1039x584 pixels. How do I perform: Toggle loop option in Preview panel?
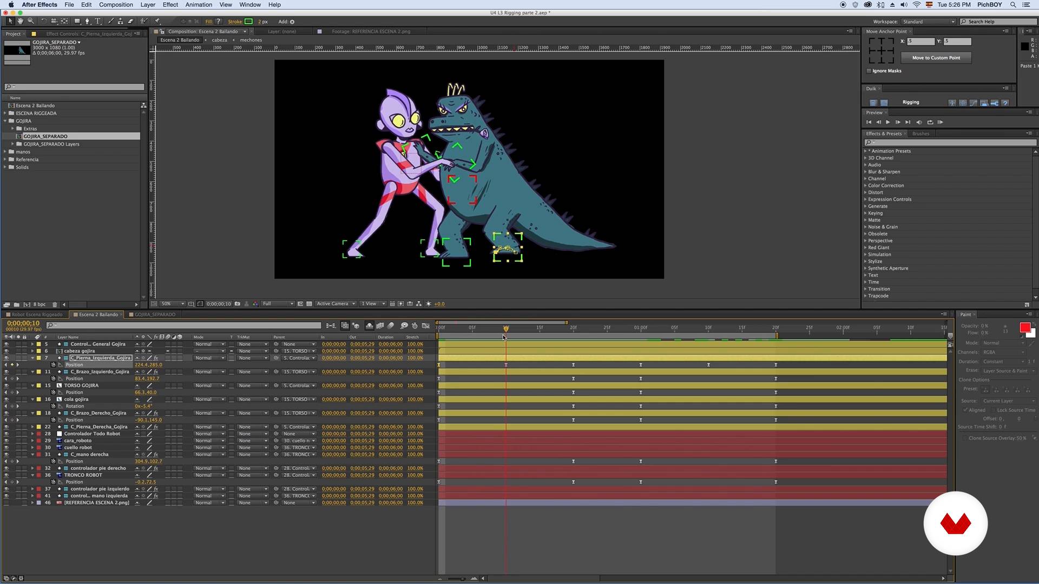(x=930, y=122)
